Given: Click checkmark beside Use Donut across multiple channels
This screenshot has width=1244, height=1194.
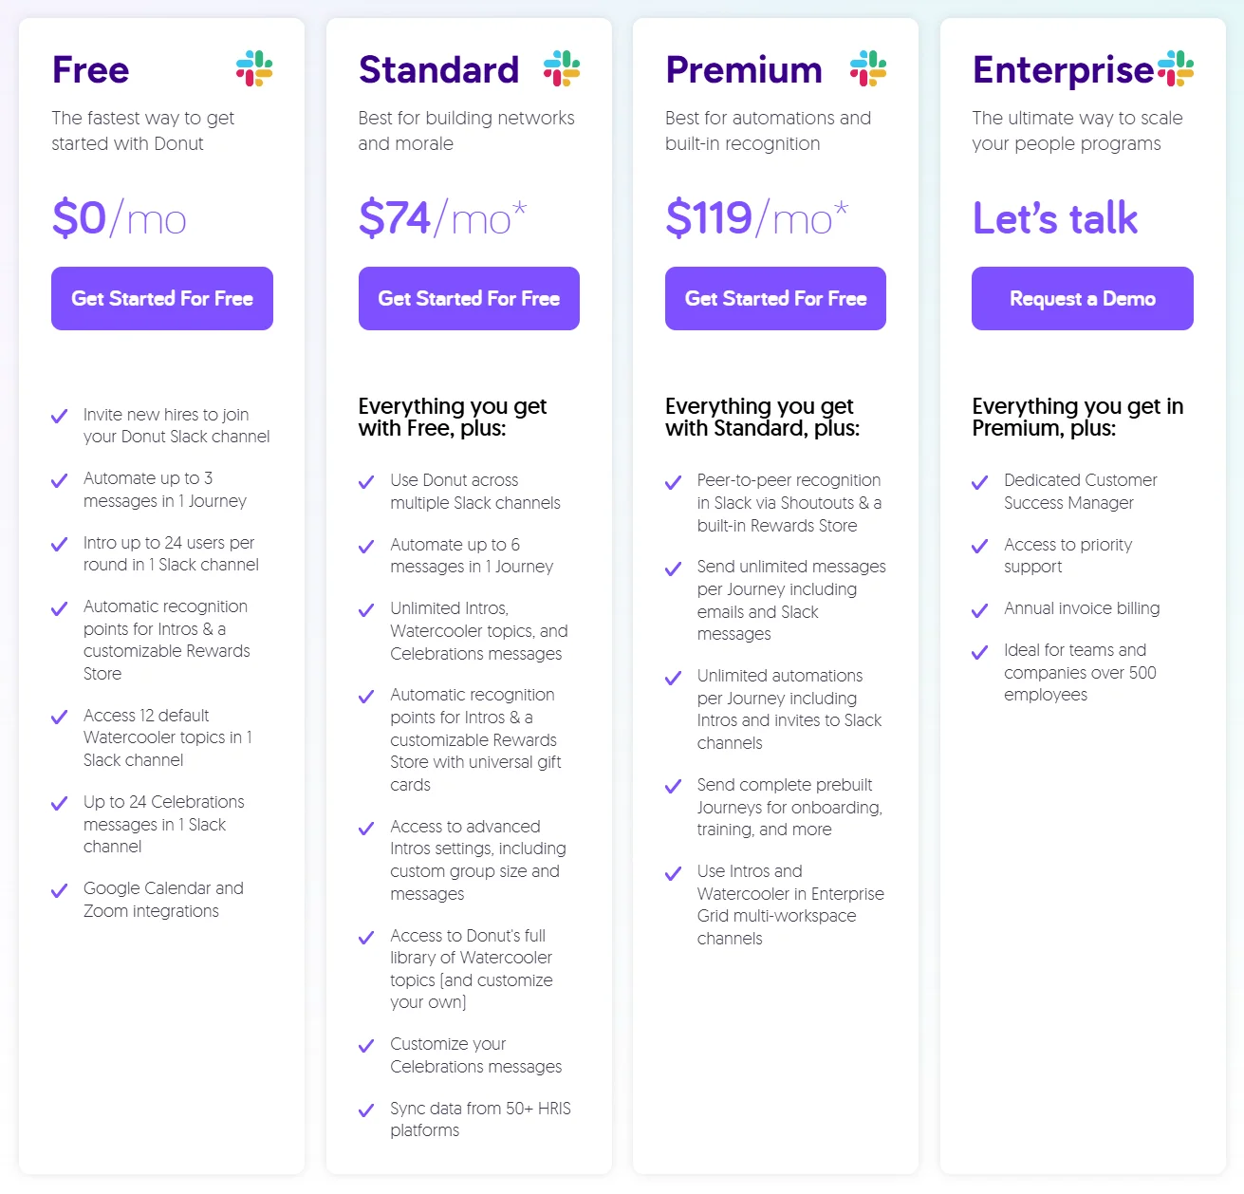Looking at the screenshot, I should click(x=366, y=482).
